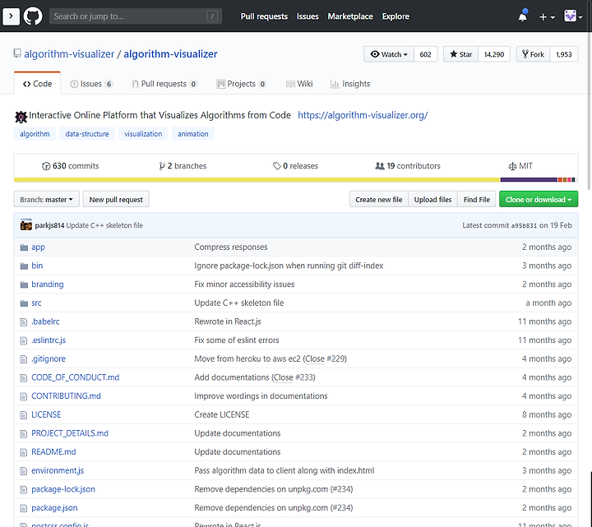
Task: Open PROJECT_DETAILS.md file
Action: [70, 433]
